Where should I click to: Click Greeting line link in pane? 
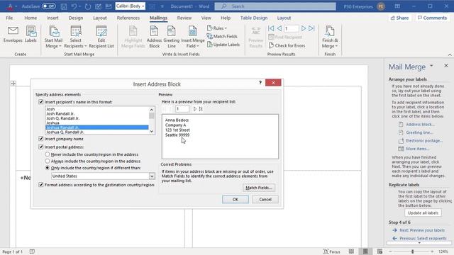click(419, 132)
